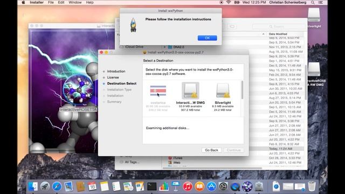Screen dimensions: 345x194
Task: Open iBooks from the Dock
Action: coord(199,186)
